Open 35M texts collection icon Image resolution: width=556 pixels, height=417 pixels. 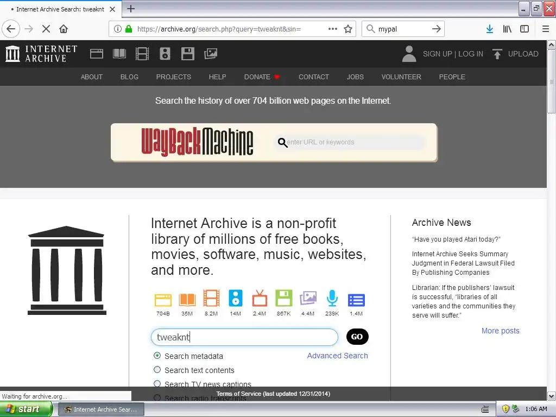point(187,300)
